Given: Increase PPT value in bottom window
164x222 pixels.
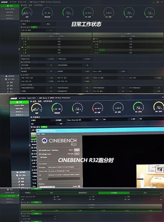Looking at the screenshot, I should tap(90, 197).
